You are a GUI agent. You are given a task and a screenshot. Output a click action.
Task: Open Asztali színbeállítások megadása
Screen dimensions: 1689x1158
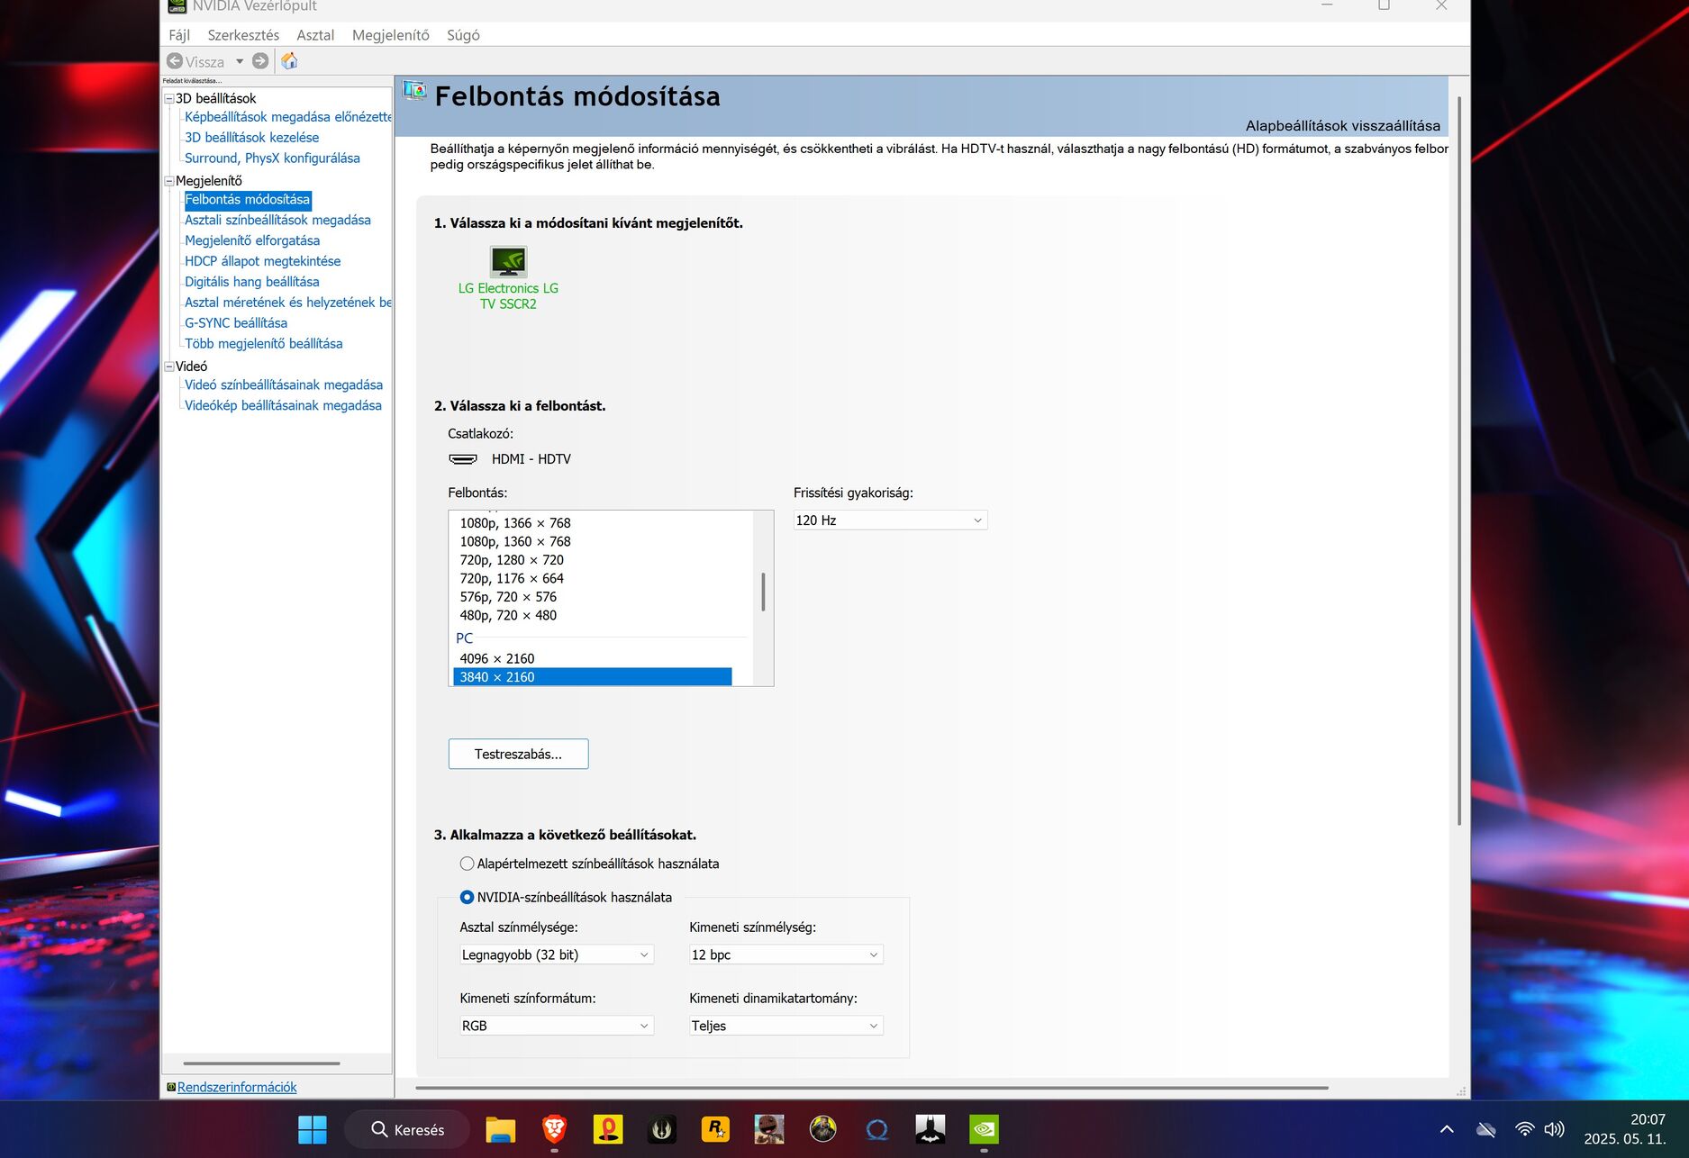pyautogui.click(x=277, y=220)
